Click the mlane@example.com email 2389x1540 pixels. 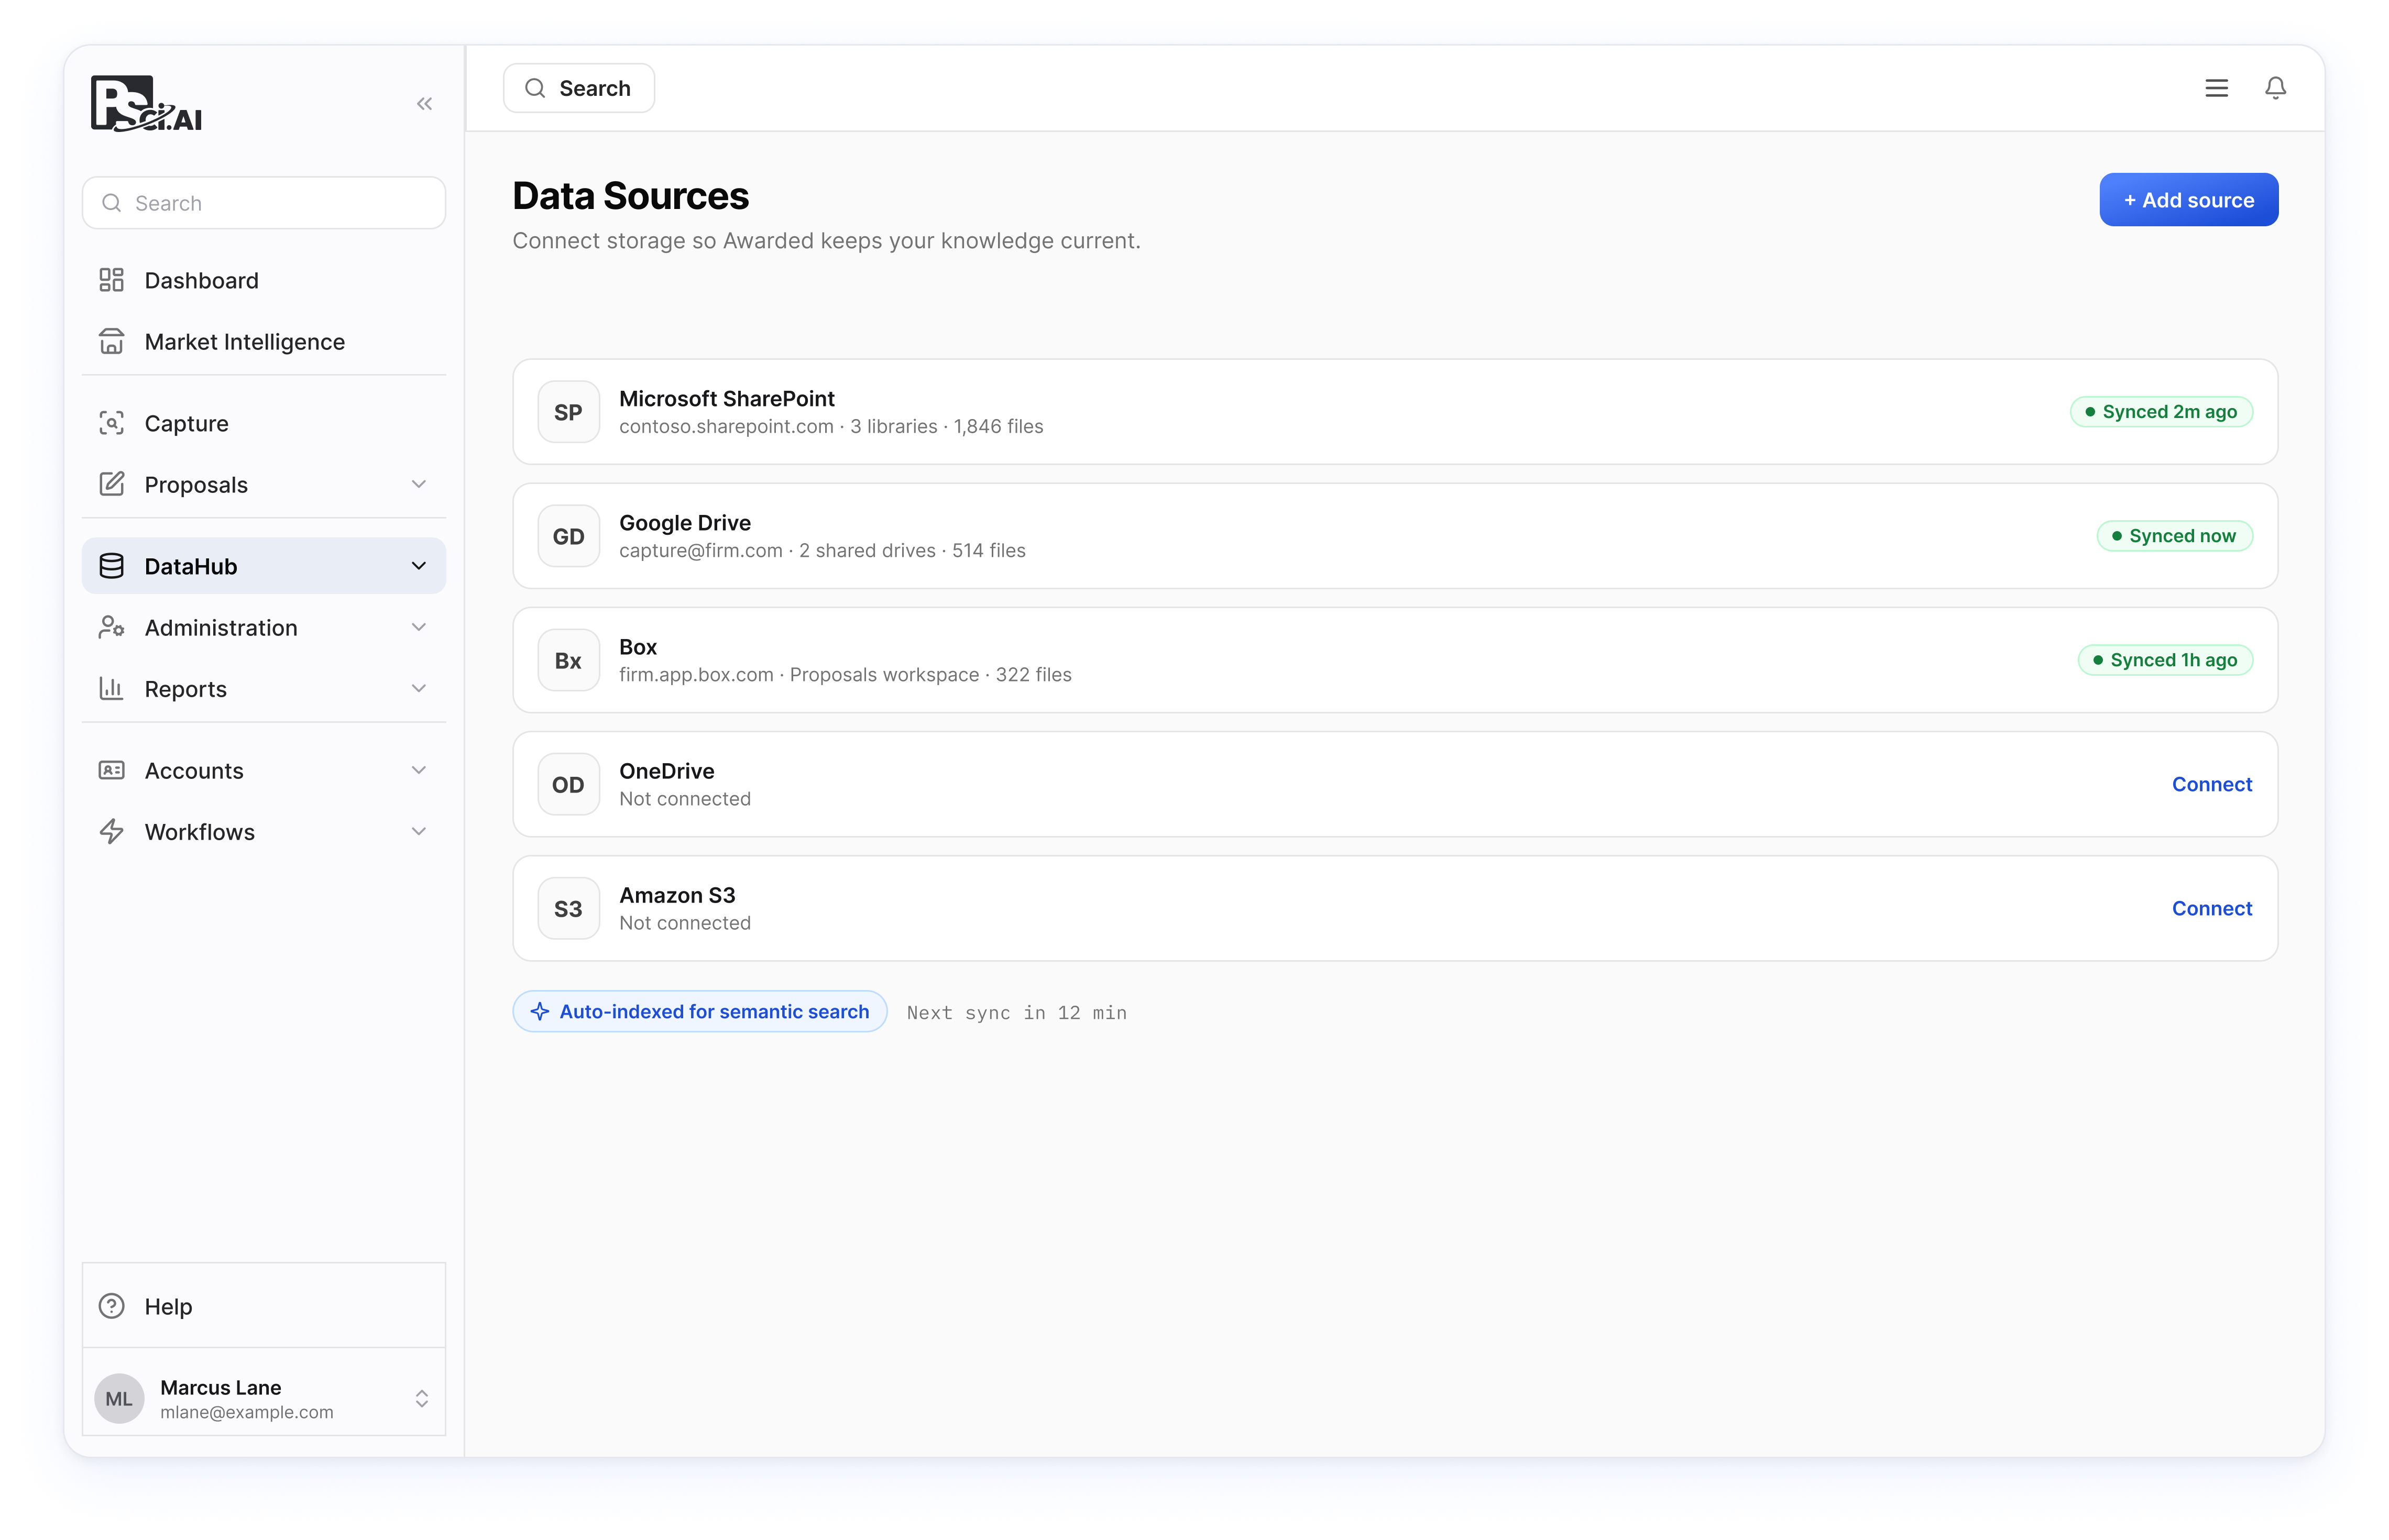point(247,1412)
